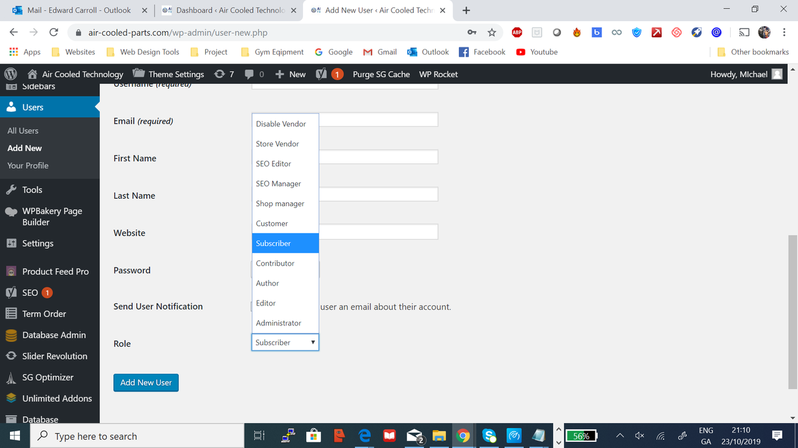Open the Howdy, Michael account menu

(x=746, y=74)
